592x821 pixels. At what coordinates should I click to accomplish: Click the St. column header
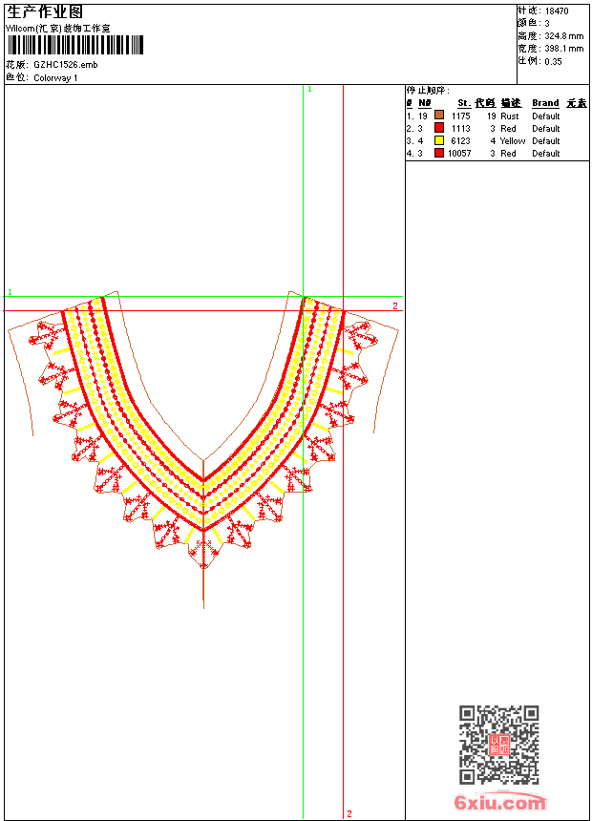point(464,103)
